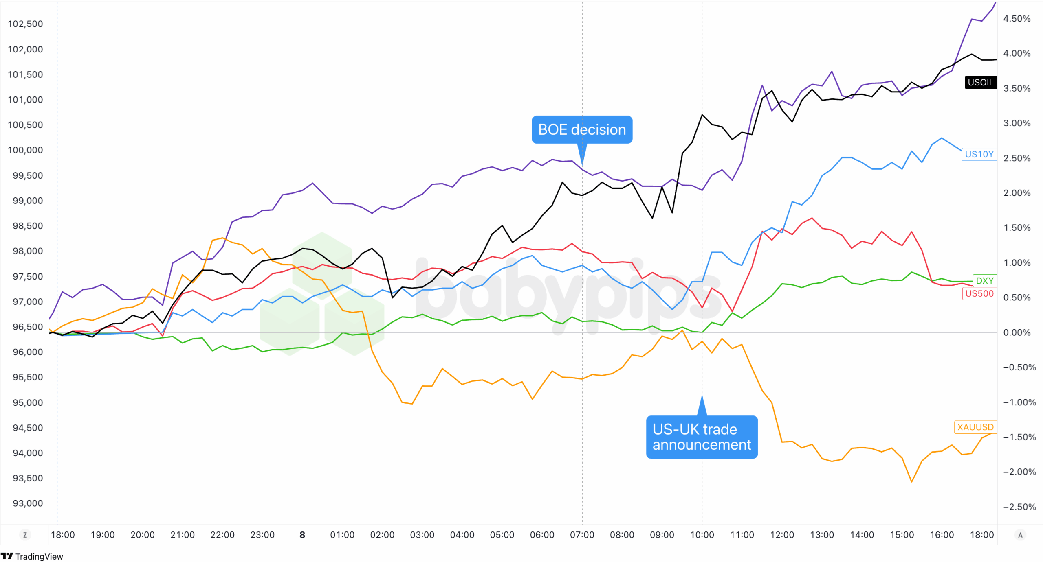The image size is (1043, 562).
Task: Select the black USOIL series label
Action: click(x=980, y=82)
